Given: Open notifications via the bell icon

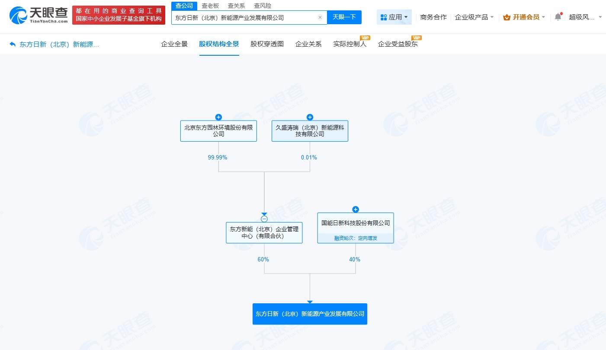Looking at the screenshot, I should coord(558,16).
